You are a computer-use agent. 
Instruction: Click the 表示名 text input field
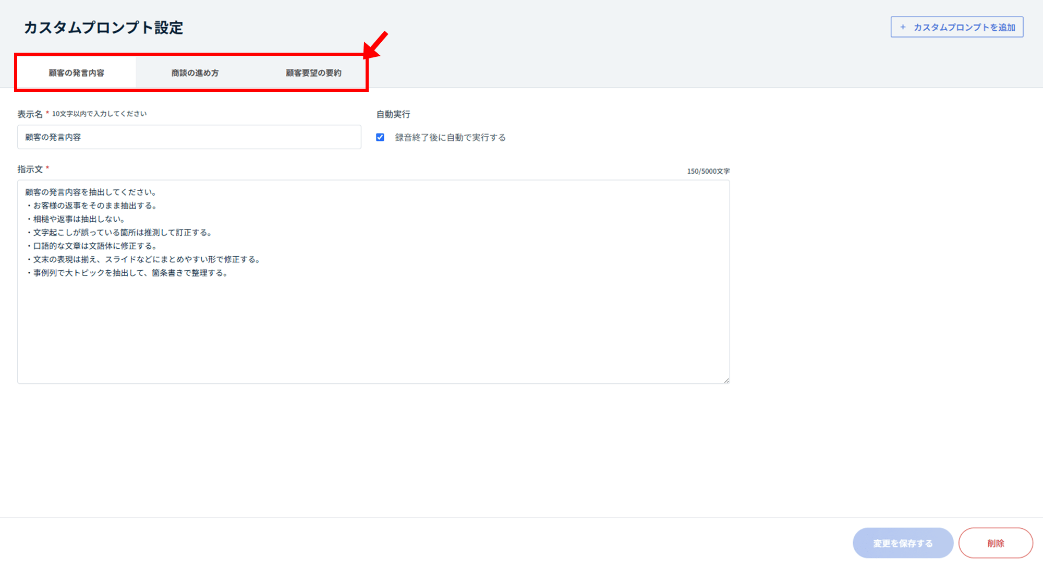[x=189, y=137]
